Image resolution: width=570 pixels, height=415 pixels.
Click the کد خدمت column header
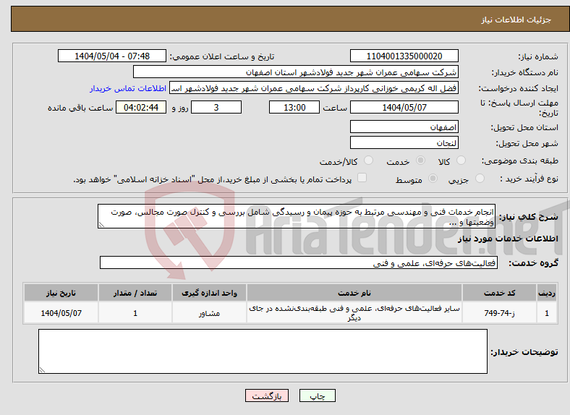coord(500,293)
